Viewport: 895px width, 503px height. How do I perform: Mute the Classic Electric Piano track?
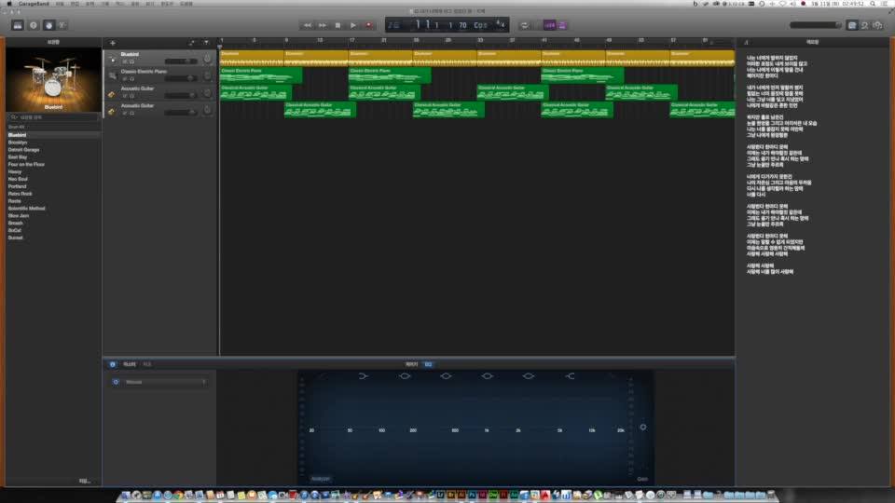tap(124, 79)
